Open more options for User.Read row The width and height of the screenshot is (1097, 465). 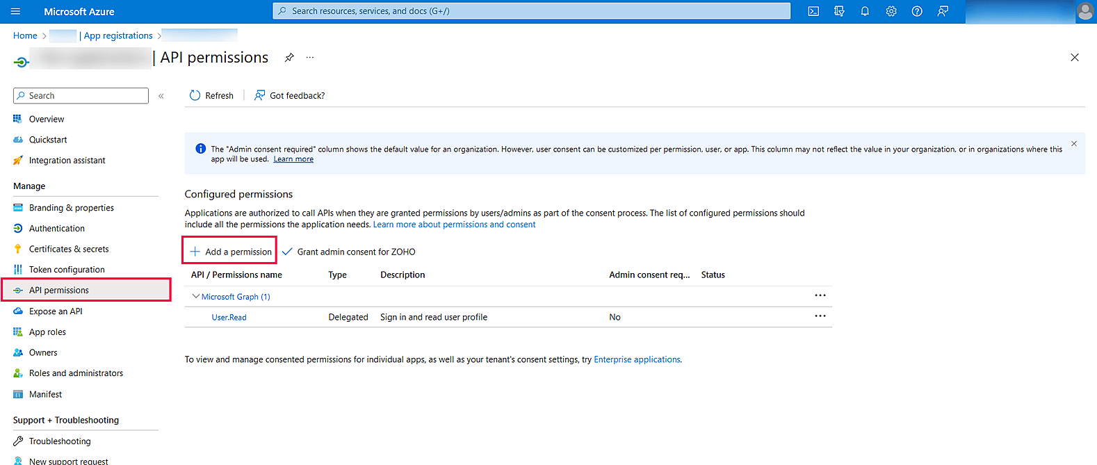pyautogui.click(x=820, y=316)
